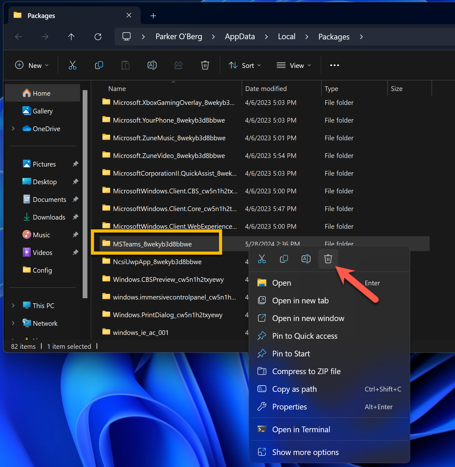Viewport: 455px width, 467px height.
Task: Open the See more ellipsis menu
Action: point(334,65)
